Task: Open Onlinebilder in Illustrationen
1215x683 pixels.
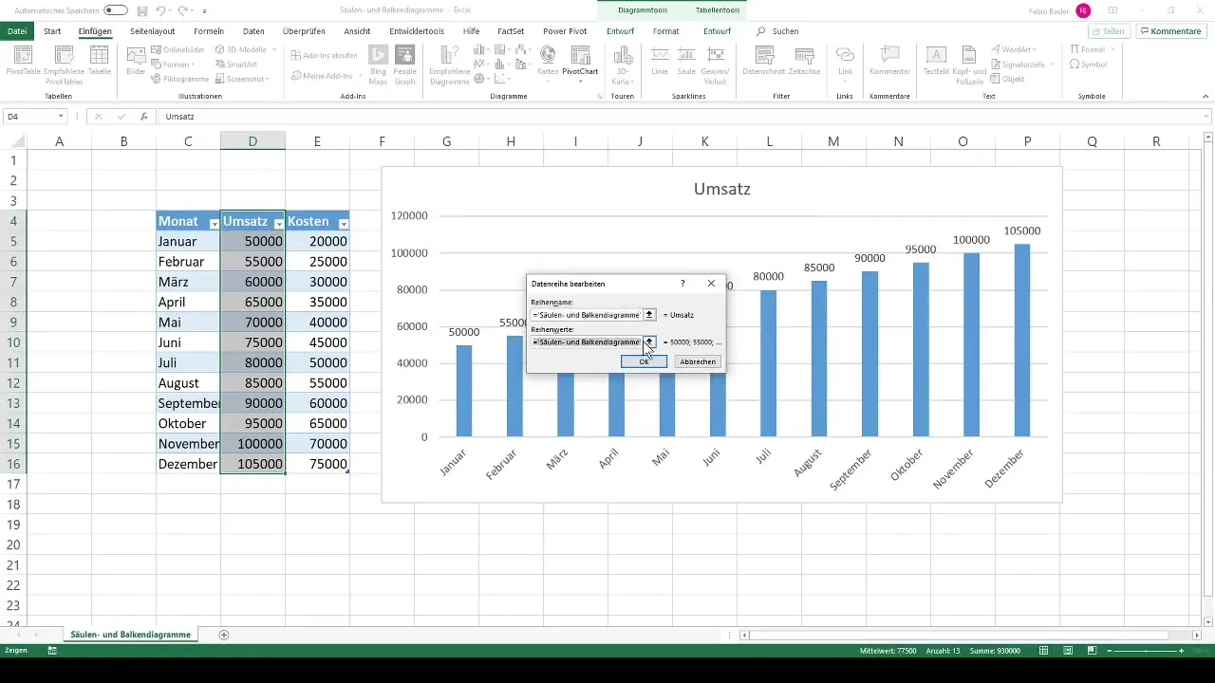Action: coord(178,49)
